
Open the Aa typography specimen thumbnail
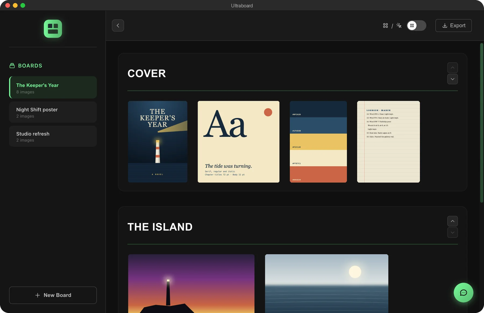point(239,142)
